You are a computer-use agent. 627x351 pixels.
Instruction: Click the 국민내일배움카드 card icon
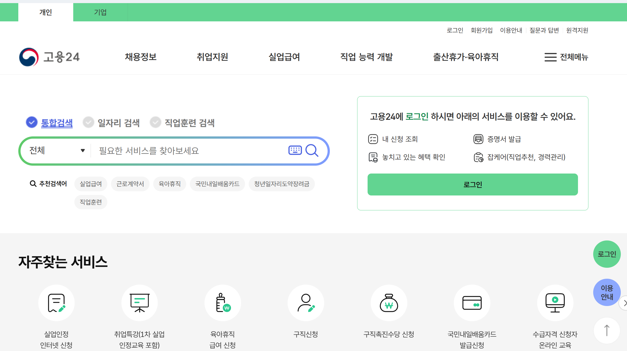pos(472,303)
